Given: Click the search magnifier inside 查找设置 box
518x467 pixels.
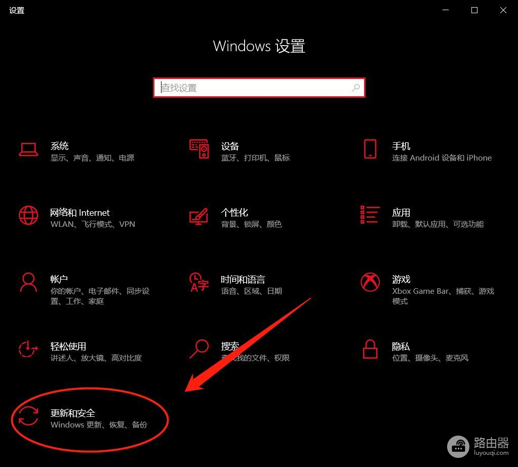Looking at the screenshot, I should tap(356, 88).
